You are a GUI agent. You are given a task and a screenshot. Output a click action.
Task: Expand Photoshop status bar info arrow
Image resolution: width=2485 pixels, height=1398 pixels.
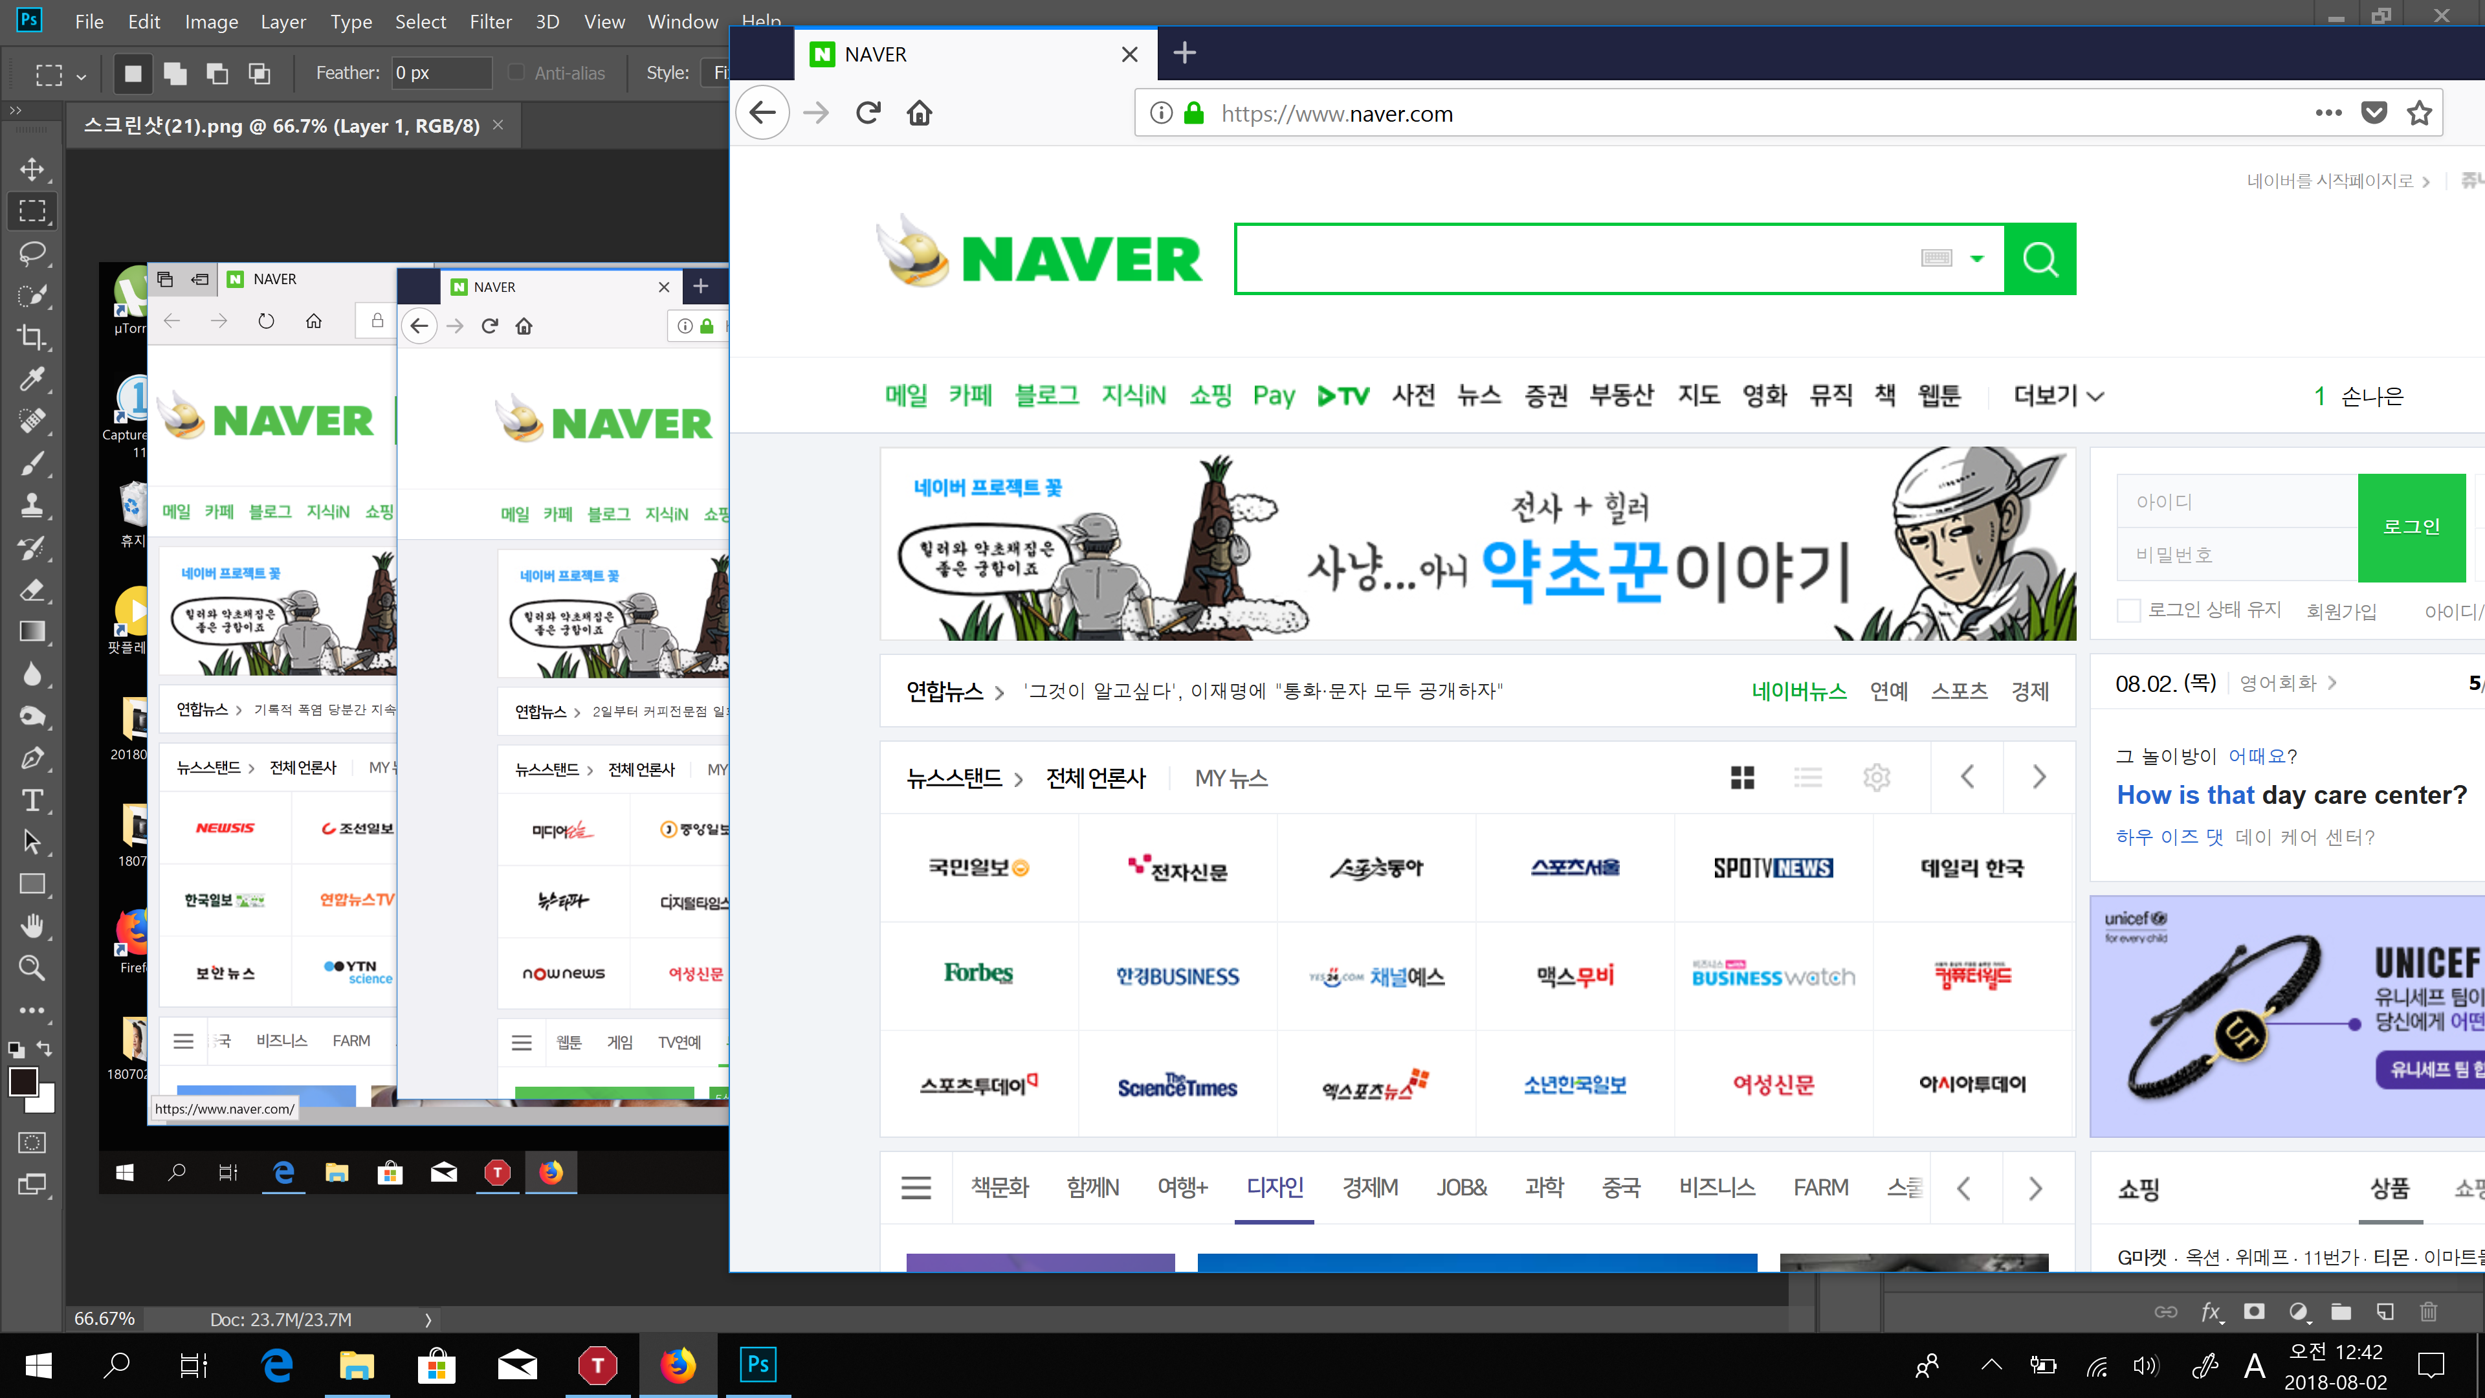(428, 1319)
